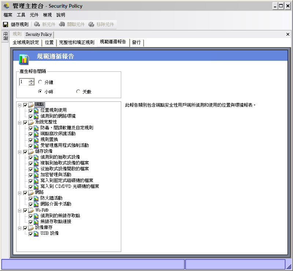
Task: Select the 天數 radio button
Action: pos(78,92)
